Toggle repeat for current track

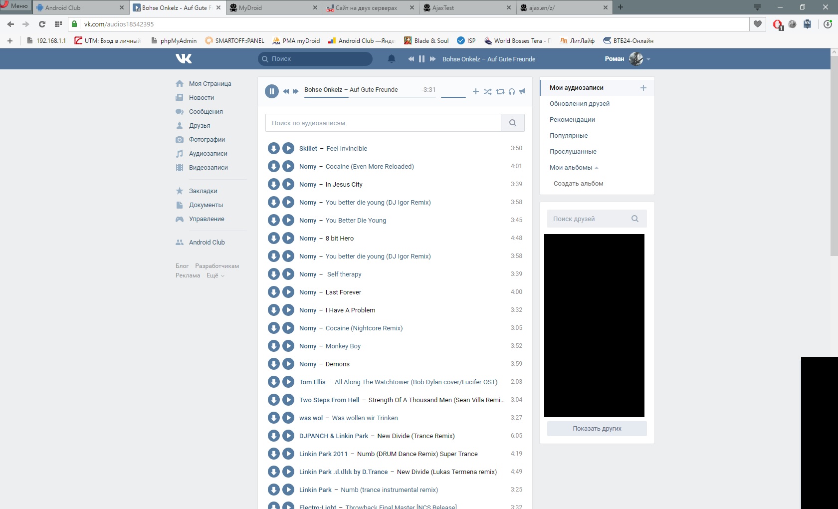click(500, 91)
